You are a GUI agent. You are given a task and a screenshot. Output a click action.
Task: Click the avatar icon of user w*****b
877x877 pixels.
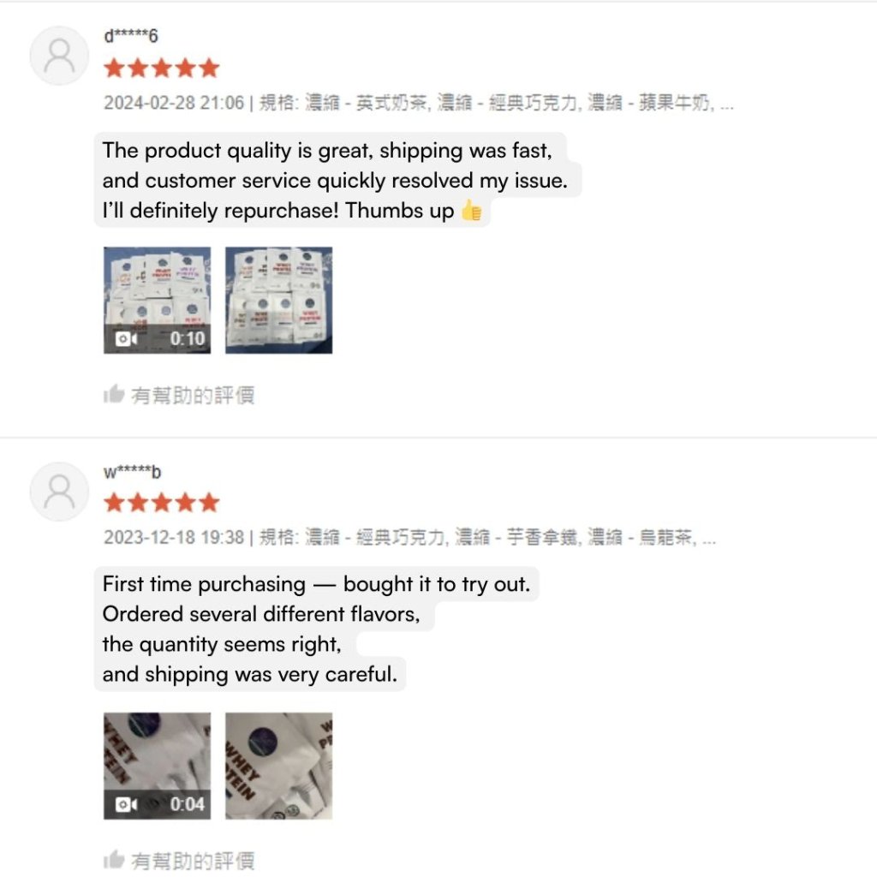pos(59,492)
